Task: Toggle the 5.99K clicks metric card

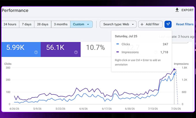Action: coord(21,49)
